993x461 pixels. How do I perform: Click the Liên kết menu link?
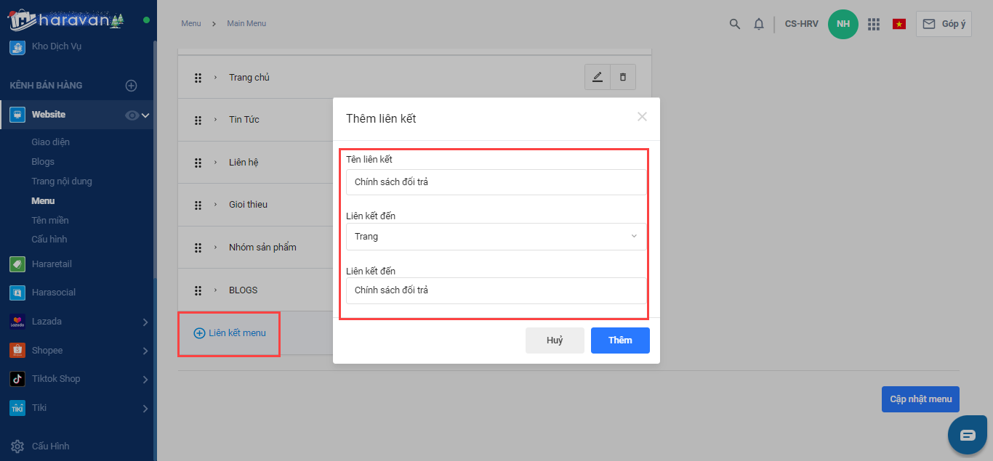point(230,333)
